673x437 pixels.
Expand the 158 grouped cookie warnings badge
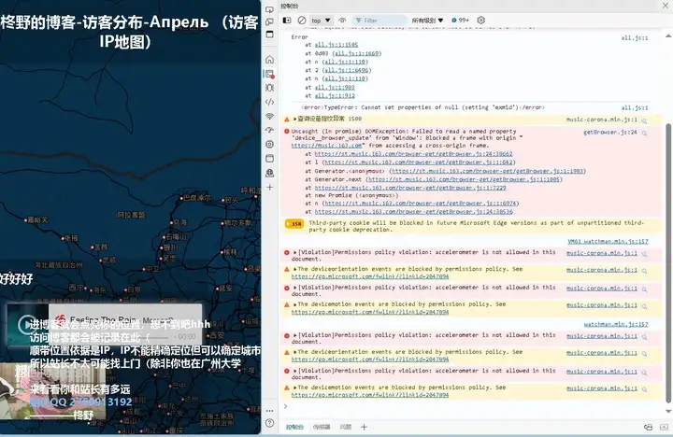(x=294, y=223)
